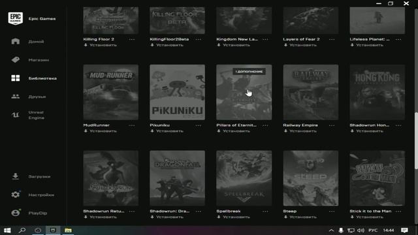
Task: Click the Steep cover thumbnail
Action: [311, 178]
